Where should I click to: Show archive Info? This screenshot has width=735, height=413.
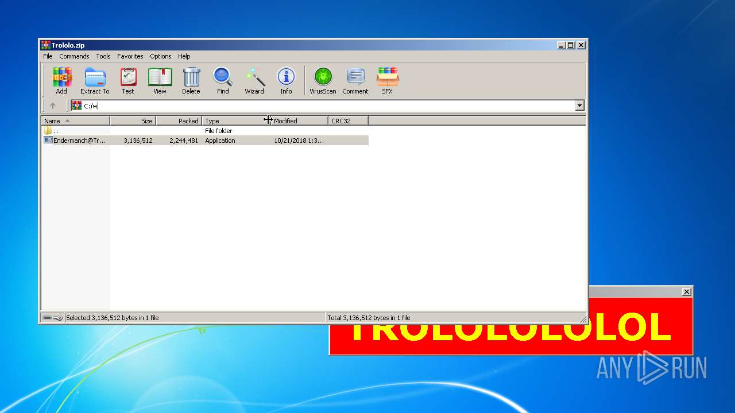click(286, 80)
